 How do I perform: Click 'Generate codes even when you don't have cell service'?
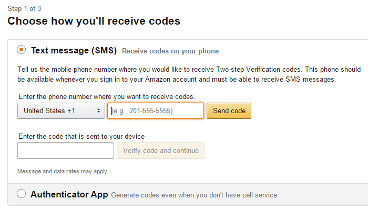[x=194, y=195]
